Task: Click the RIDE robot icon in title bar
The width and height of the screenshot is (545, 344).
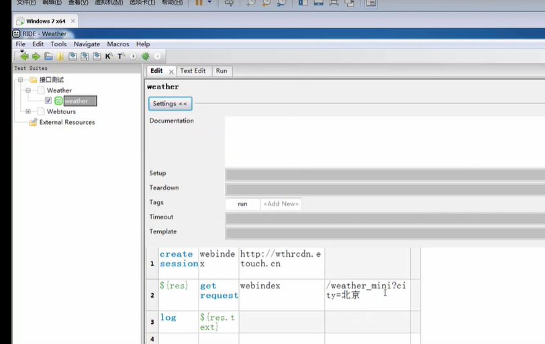Action: pos(16,34)
